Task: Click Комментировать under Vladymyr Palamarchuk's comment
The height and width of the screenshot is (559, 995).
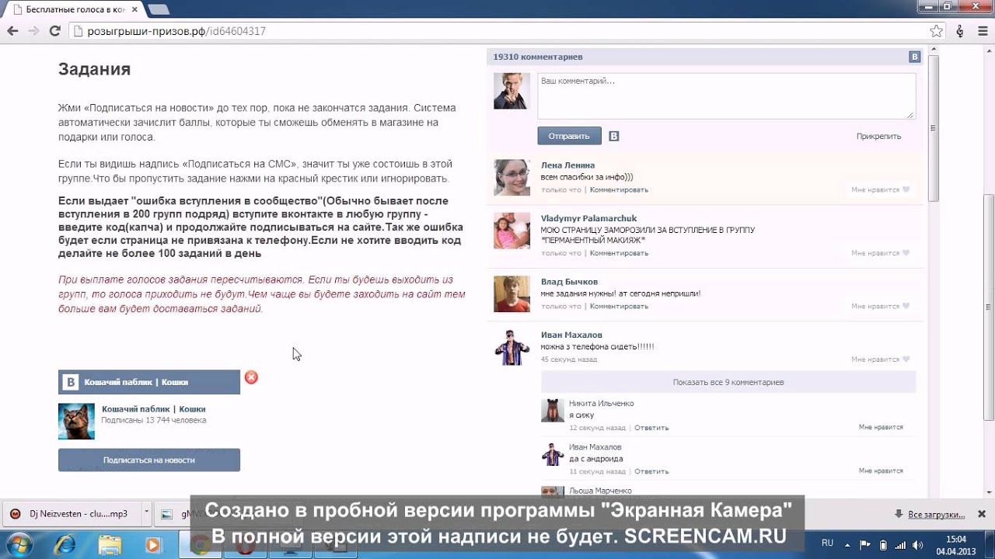Action: (619, 253)
